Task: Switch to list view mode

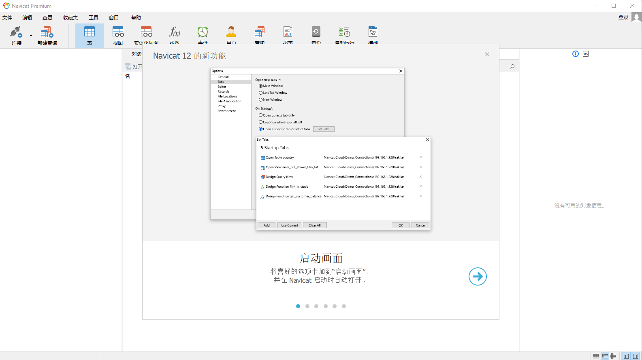Action: pyautogui.click(x=605, y=356)
